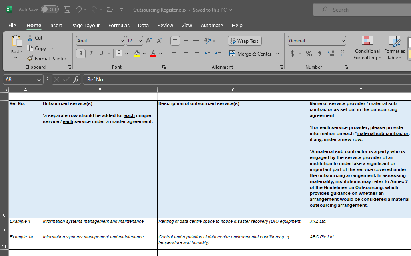Increase font size with large A icon
411x256 pixels.
click(149, 41)
